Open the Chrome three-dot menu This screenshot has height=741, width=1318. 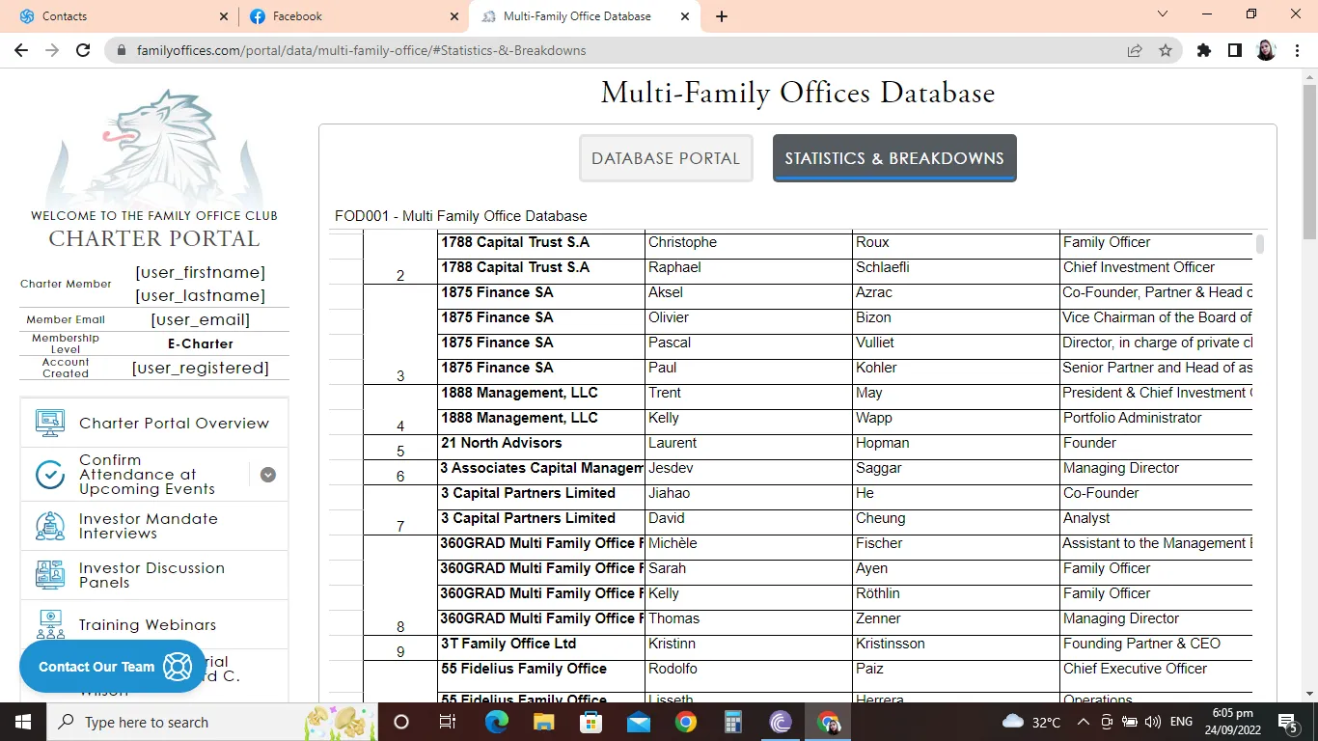tap(1296, 50)
